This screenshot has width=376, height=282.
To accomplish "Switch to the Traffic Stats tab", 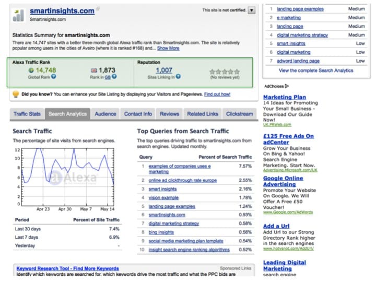I will click(x=27, y=114).
